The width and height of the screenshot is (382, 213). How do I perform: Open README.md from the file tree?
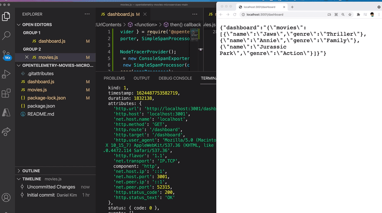(x=41, y=114)
